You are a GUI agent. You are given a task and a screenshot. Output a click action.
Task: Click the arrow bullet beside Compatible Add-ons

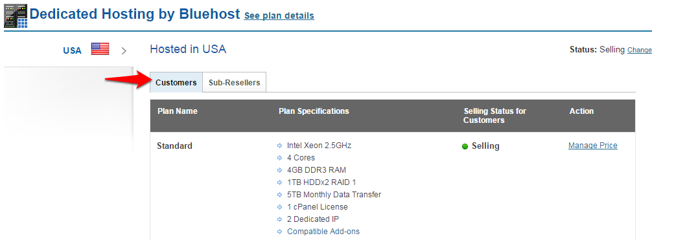(280, 232)
